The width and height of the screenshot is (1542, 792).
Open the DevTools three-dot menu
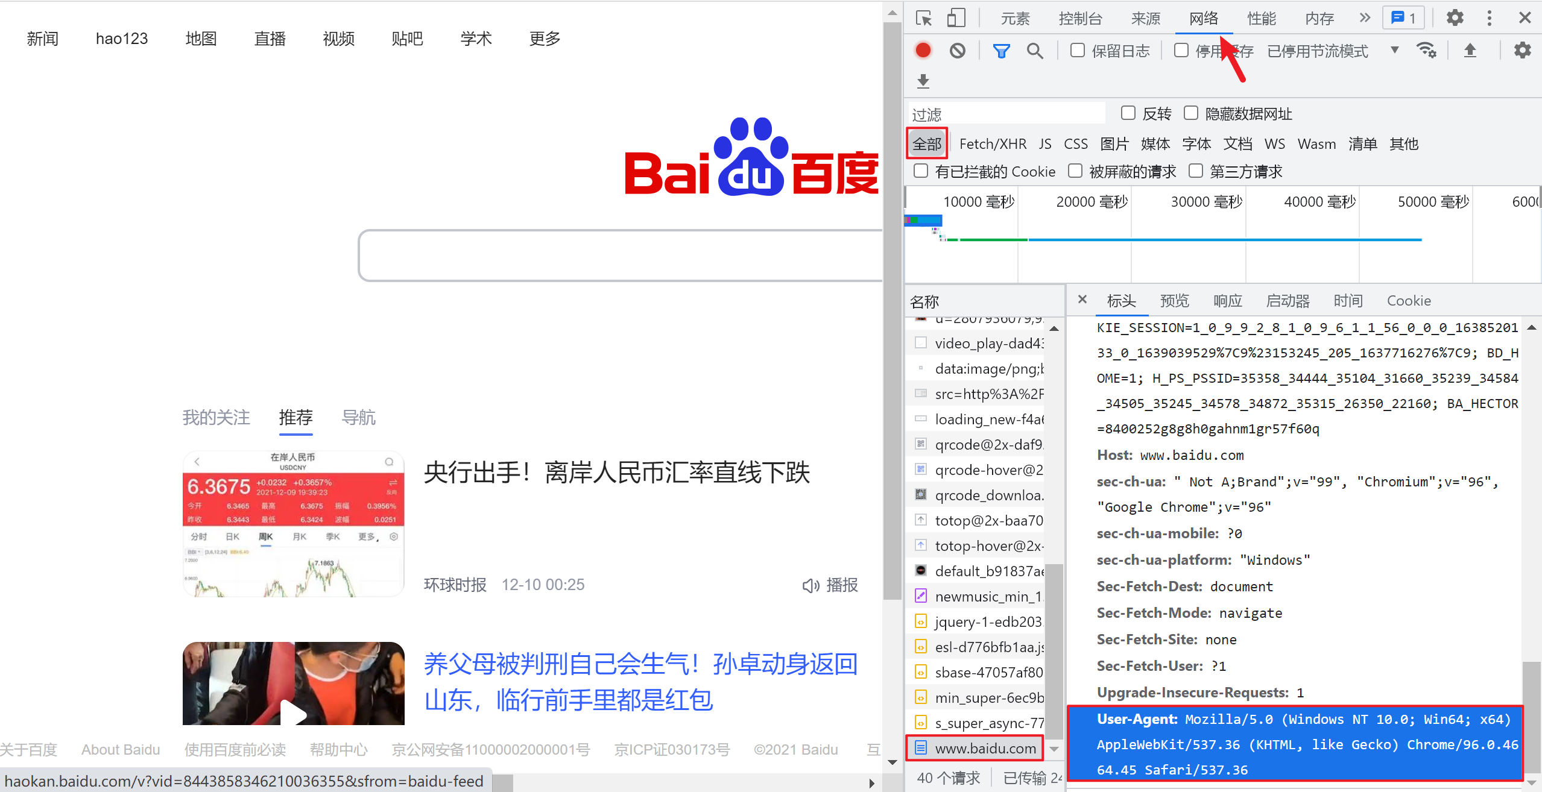click(x=1489, y=18)
